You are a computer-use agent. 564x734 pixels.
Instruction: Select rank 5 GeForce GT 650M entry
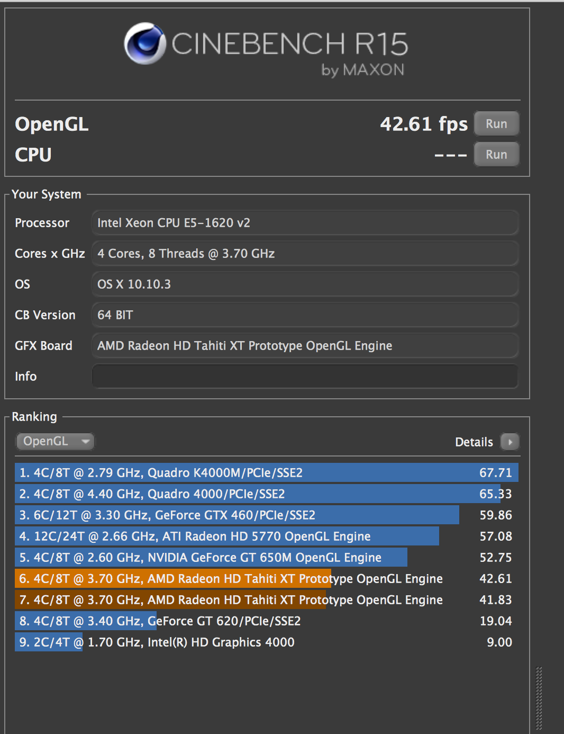pyautogui.click(x=266, y=558)
